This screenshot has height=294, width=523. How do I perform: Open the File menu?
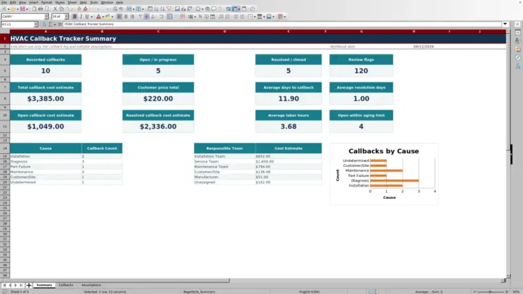(x=4, y=2)
